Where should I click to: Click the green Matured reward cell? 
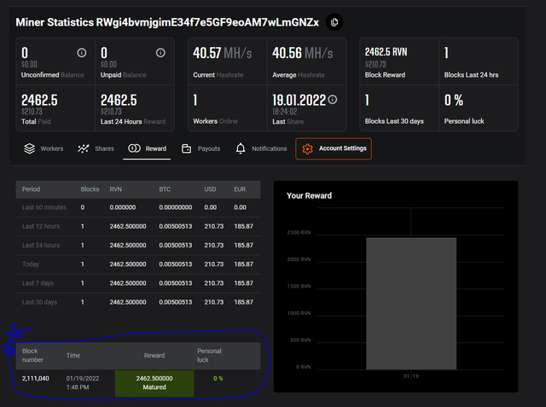coord(154,383)
